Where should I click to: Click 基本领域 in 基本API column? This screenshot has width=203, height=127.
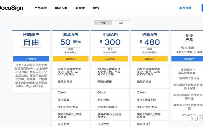click(x=64, y=100)
